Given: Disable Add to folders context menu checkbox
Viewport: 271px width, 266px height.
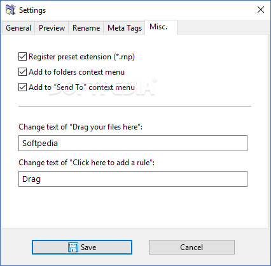Looking at the screenshot, I should tap(22, 72).
